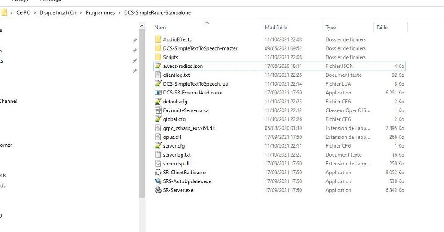The height and width of the screenshot is (232, 444).
Task: Select the DCS-SimpleTextToSpeech.lua file icon
Action: [158, 84]
